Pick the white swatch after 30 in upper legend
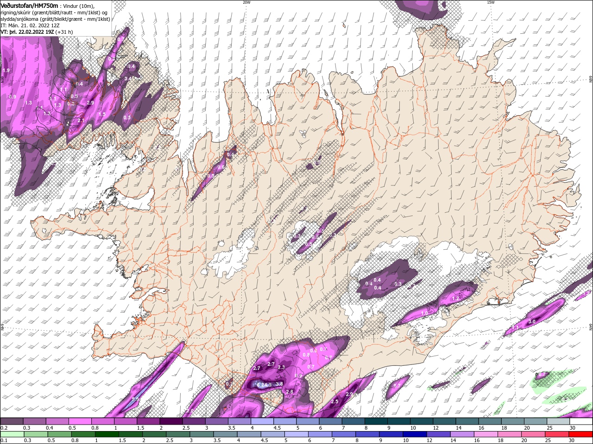The width and height of the screenshot is (593, 444). click(581, 421)
